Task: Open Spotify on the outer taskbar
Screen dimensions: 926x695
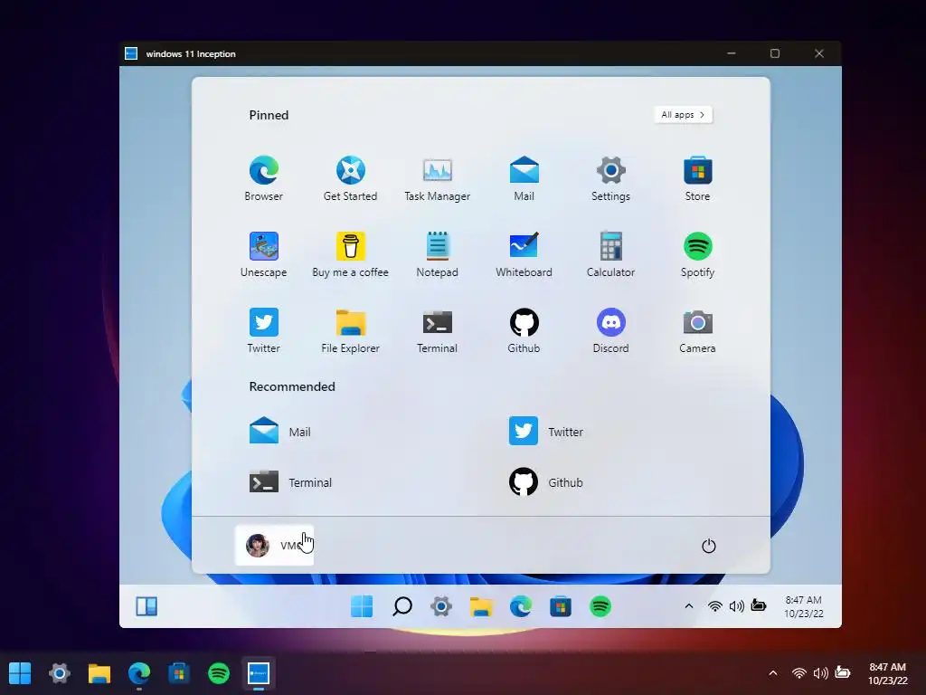Action: pyautogui.click(x=219, y=672)
